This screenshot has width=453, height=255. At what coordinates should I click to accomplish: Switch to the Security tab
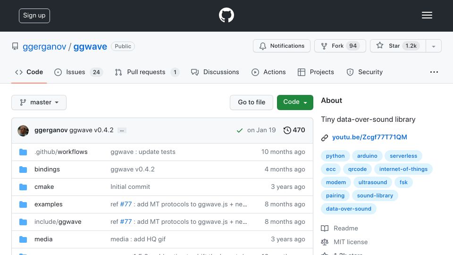(364, 72)
